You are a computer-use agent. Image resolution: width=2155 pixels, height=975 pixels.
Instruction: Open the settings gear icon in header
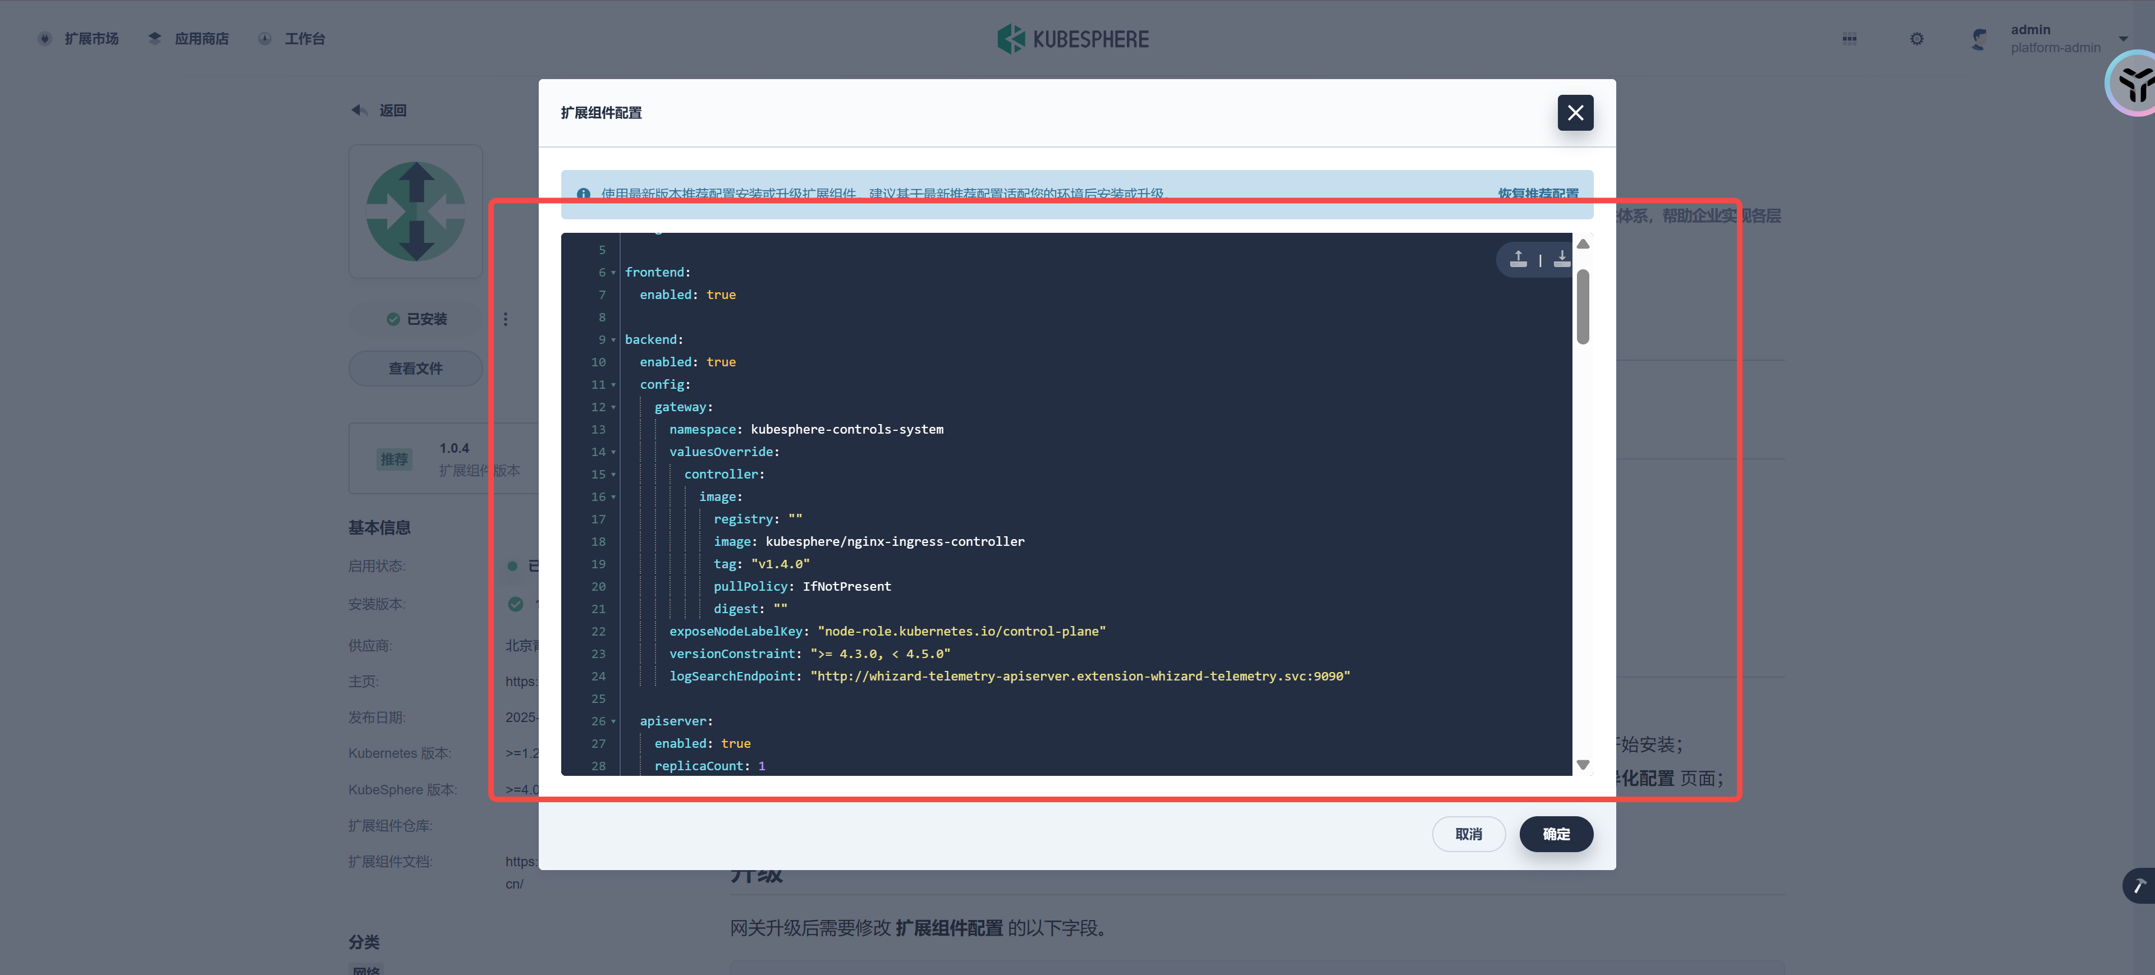[1916, 39]
